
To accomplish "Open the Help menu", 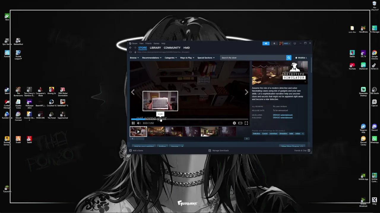I will (163, 43).
